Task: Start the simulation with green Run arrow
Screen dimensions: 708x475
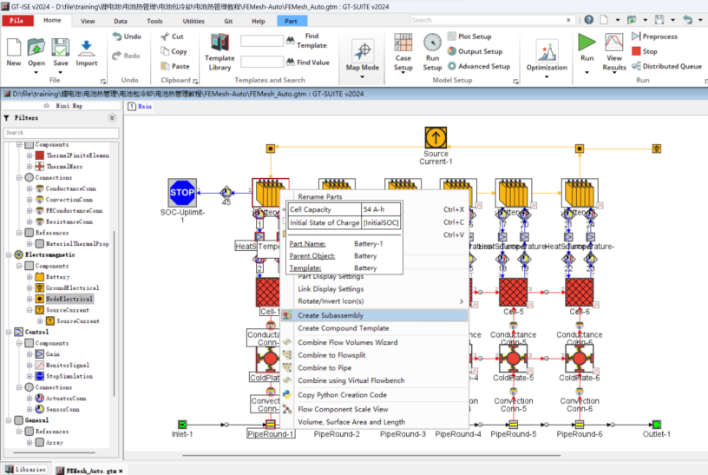Action: pos(587,43)
